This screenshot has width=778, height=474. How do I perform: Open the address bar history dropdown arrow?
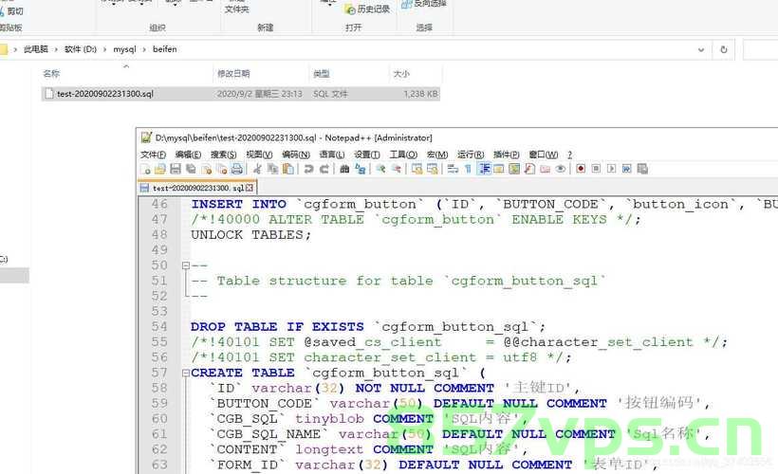701,49
